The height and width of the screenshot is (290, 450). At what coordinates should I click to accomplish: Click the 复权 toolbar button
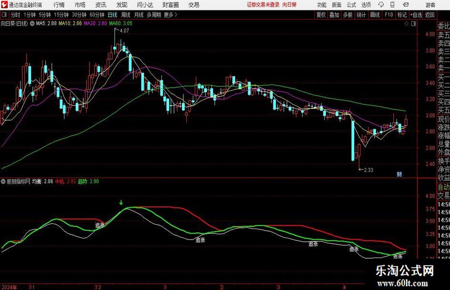click(x=321, y=15)
